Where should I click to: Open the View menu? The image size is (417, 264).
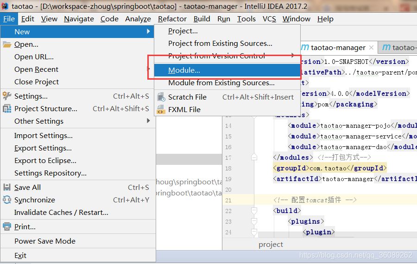[x=49, y=19]
